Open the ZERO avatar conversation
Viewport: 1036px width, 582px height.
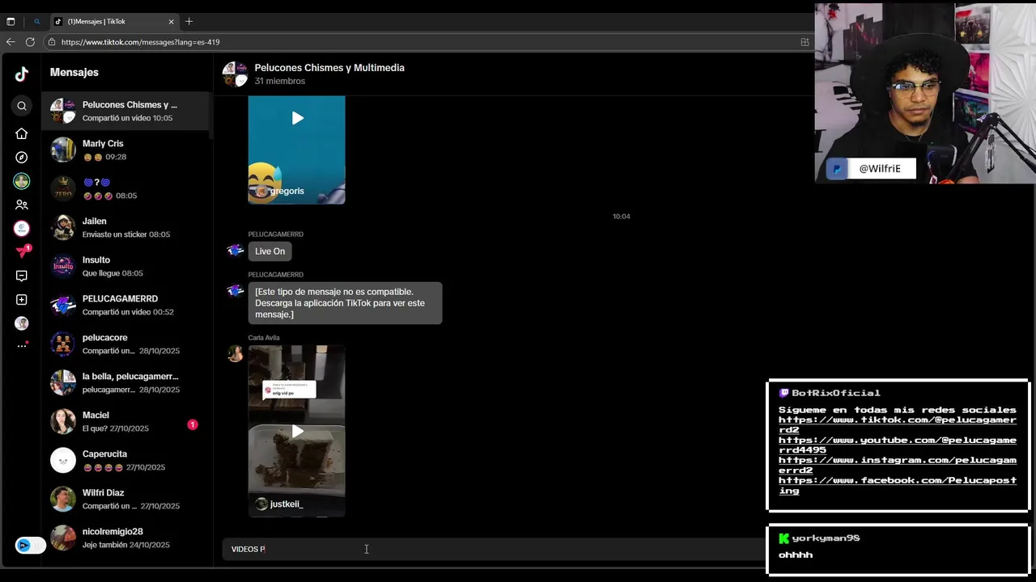125,188
